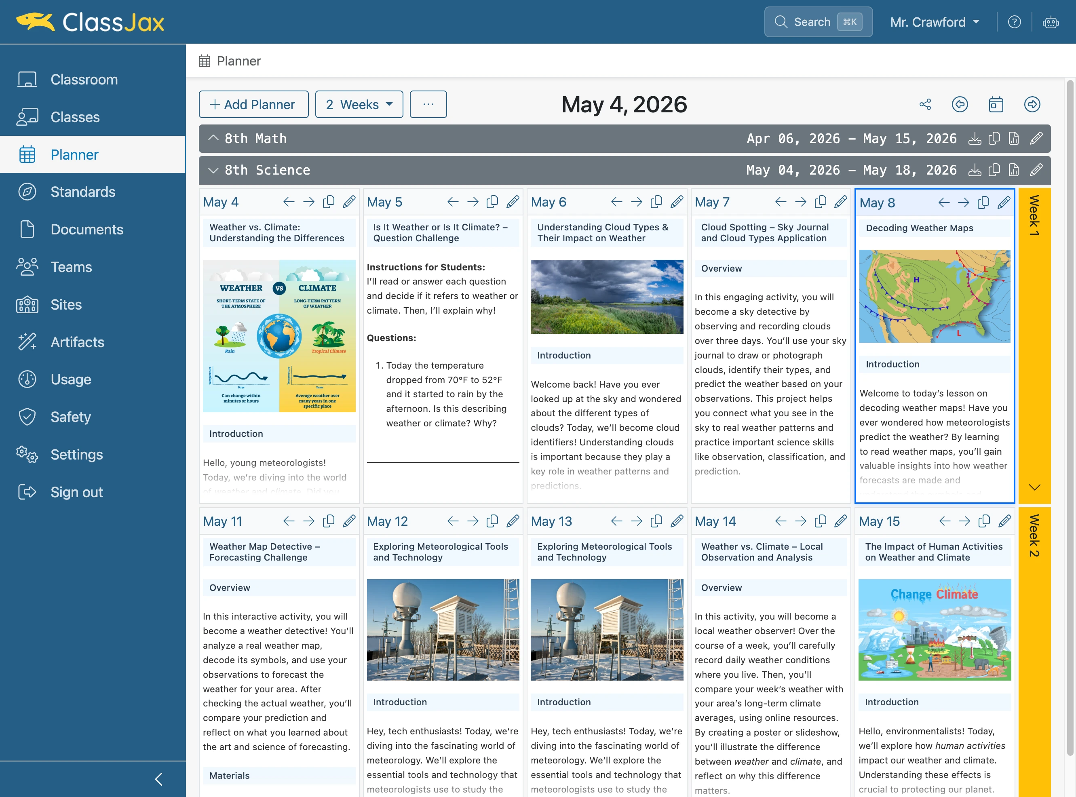1076x797 pixels.
Task: Copy the May 4 lesson
Action: coord(329,202)
